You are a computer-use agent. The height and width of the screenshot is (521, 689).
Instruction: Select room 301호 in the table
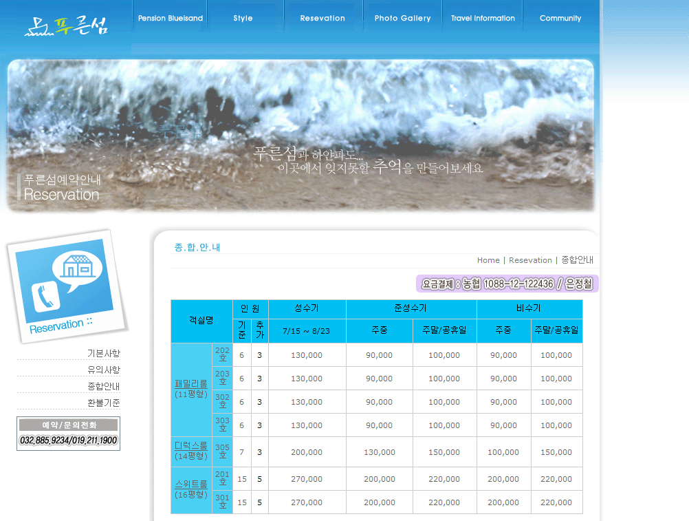222,502
